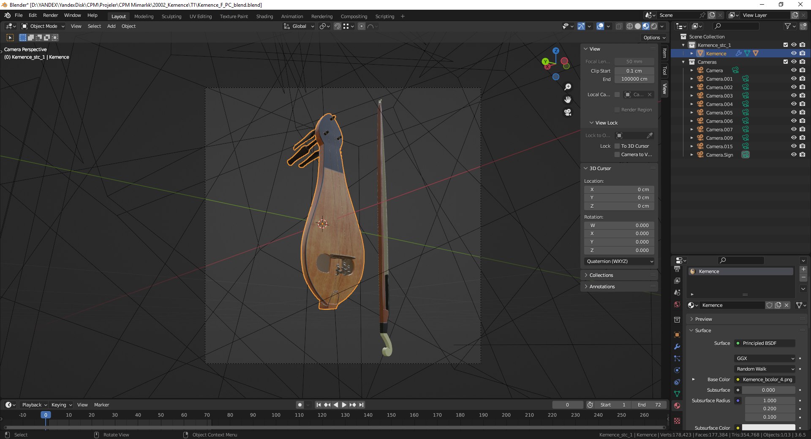Open the Material properties tab icon
The image size is (811, 439).
coord(677,406)
